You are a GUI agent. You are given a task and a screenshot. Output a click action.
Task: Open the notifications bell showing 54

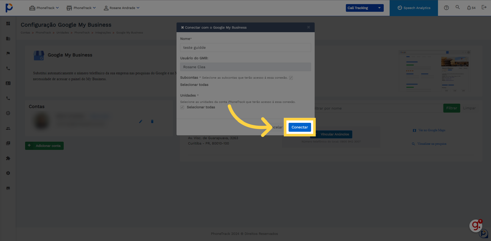471,8
